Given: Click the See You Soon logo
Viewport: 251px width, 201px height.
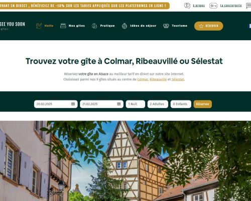Looking at the screenshot, I should tap(13, 26).
